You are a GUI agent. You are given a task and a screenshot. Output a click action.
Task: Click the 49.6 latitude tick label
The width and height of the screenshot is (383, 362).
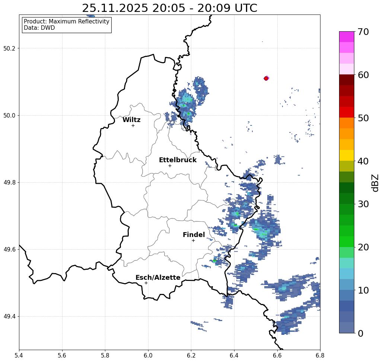click(9, 250)
